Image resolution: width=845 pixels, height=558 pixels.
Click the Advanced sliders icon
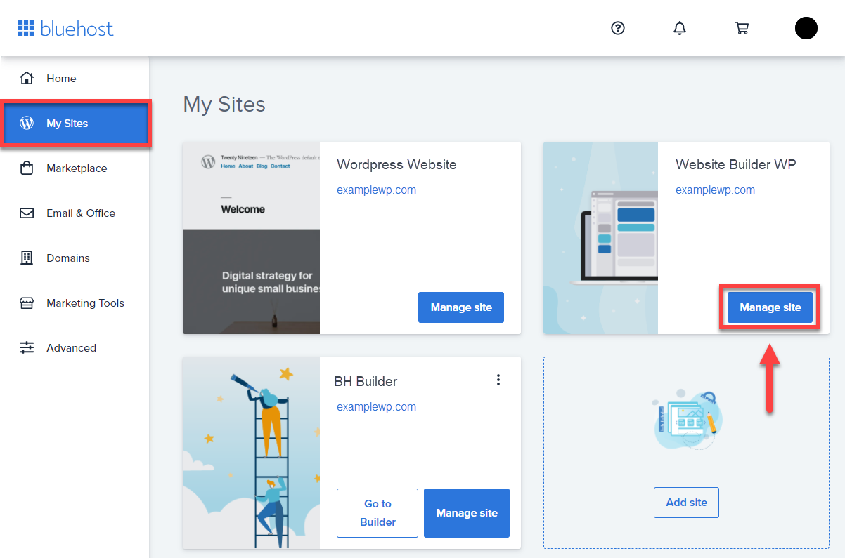point(27,347)
